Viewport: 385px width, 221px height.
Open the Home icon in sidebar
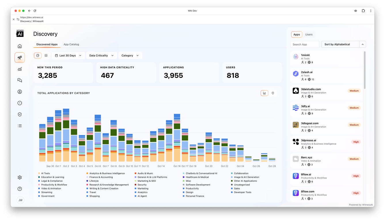[20, 46]
